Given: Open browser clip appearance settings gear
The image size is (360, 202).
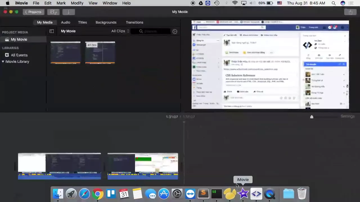Looking at the screenshot, I should (175, 31).
